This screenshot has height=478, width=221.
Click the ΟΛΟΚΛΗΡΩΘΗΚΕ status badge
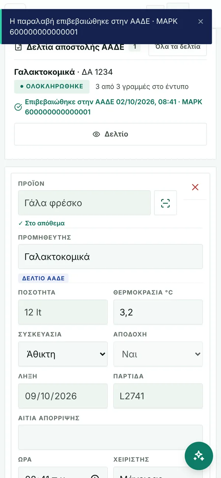[x=52, y=87]
